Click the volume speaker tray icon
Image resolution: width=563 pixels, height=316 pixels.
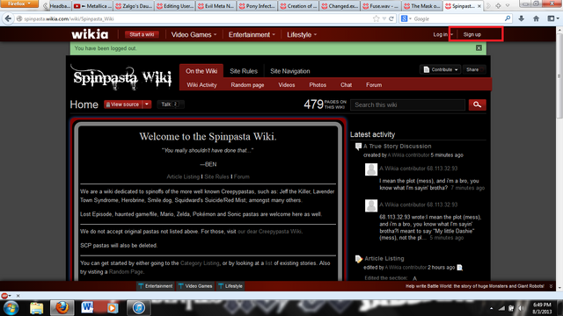522,308
